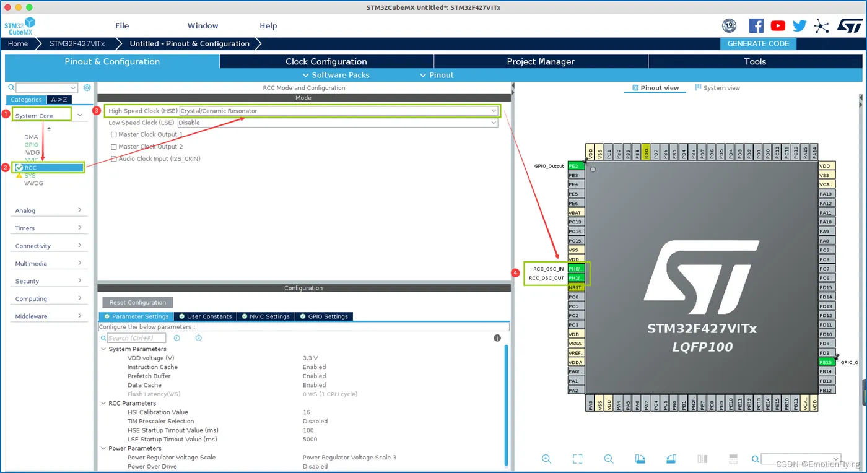The width and height of the screenshot is (867, 473).
Task: Open the Low Speed Clock (LSE) dropdown
Action: (338, 123)
